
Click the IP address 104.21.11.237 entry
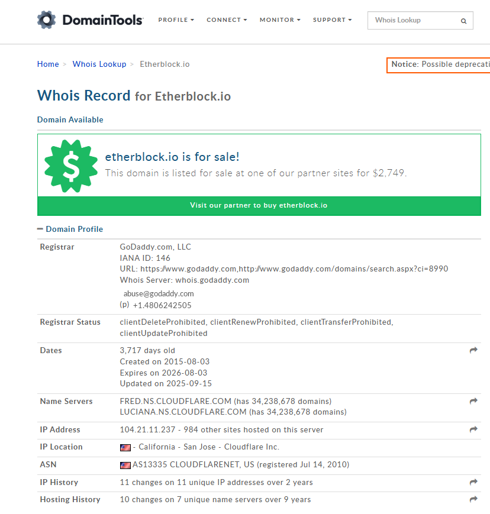(147, 429)
